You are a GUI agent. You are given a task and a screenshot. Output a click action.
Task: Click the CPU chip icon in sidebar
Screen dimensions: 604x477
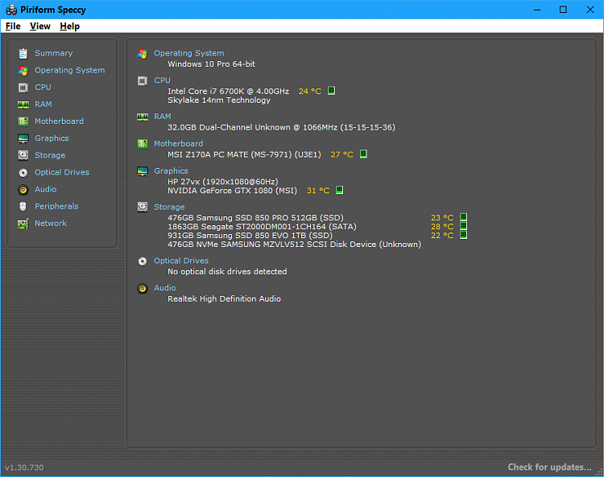tap(23, 88)
